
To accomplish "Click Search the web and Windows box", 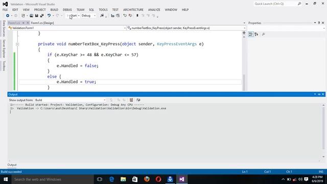I will pyautogui.click(x=53, y=179).
